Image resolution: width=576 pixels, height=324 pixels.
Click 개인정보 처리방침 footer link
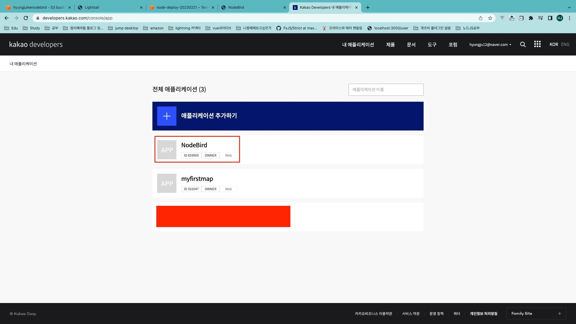click(x=484, y=314)
